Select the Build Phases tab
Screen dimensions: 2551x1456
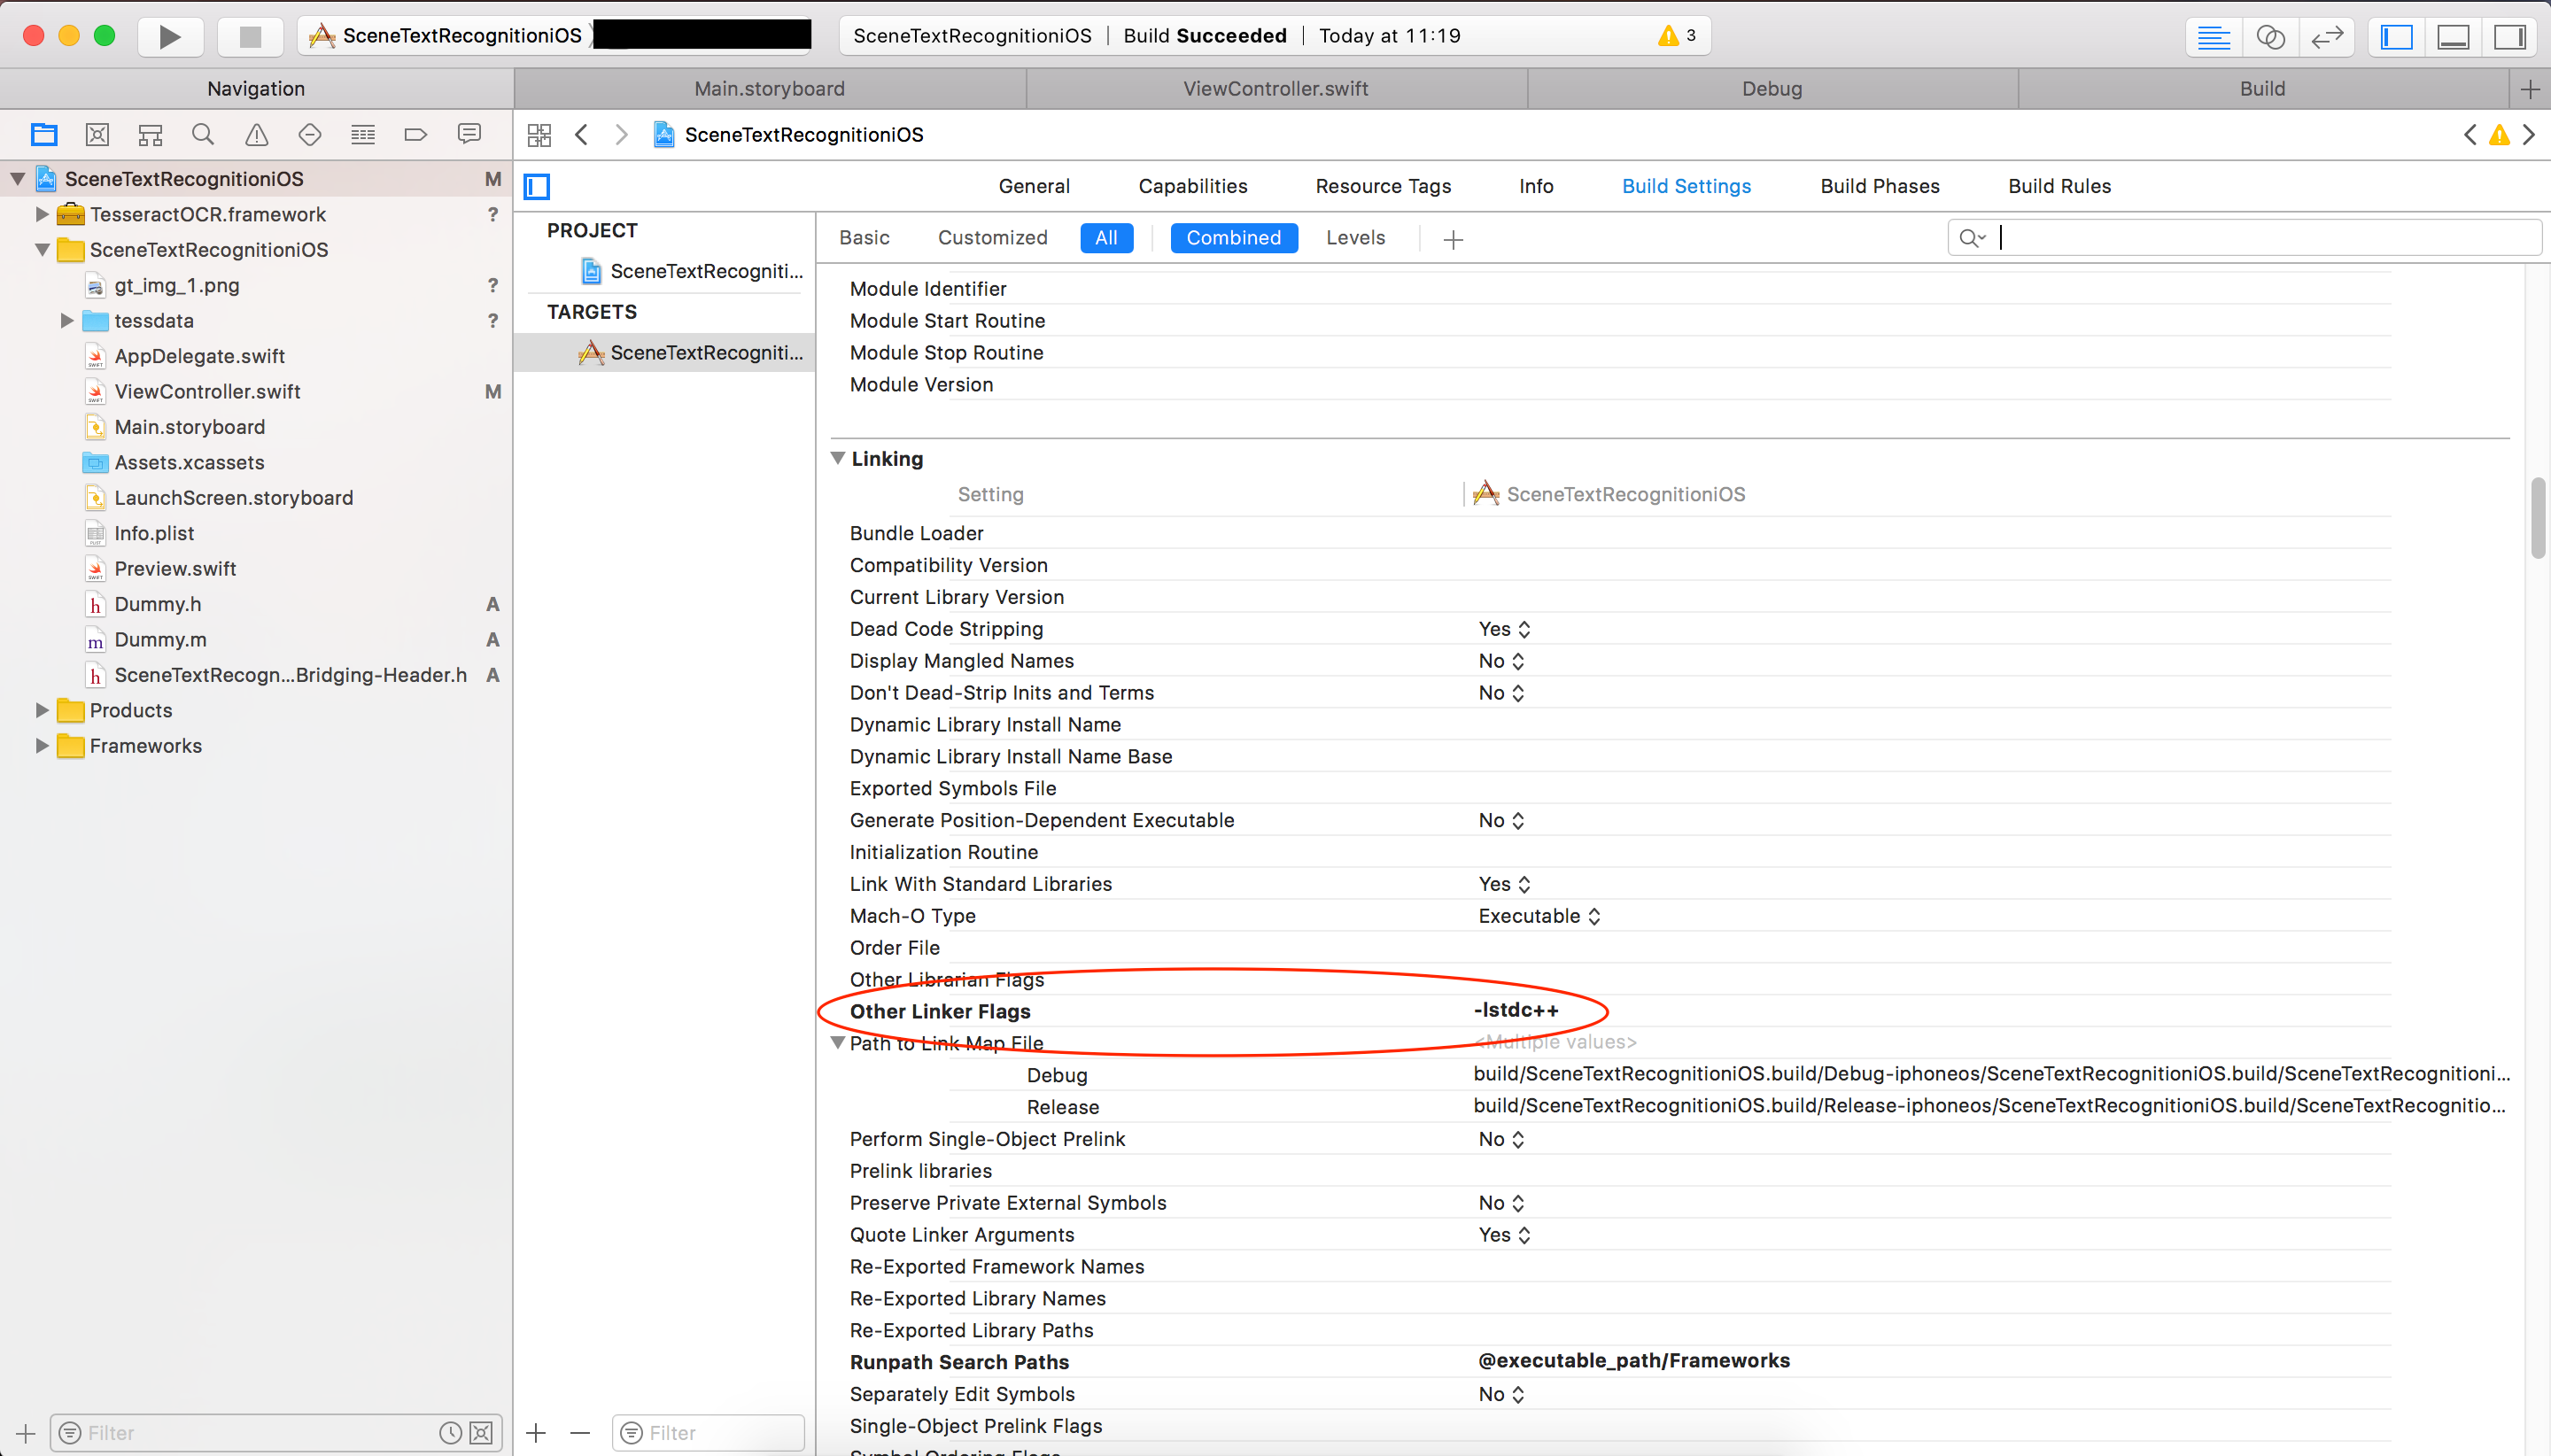[1880, 186]
